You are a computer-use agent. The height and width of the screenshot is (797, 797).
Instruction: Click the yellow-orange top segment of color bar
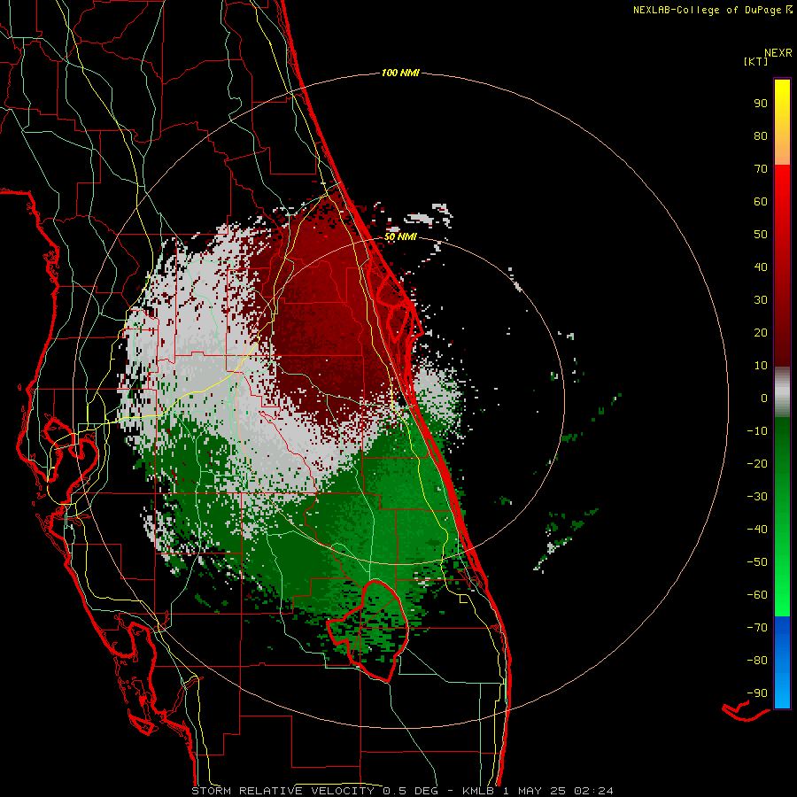(x=782, y=122)
